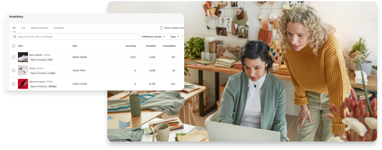Click the search magnifier icon
382x150 pixels.
[15, 37]
